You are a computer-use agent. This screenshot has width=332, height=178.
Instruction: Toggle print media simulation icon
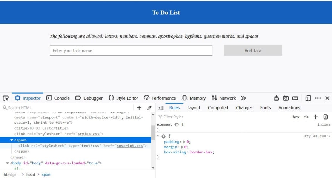point(326,117)
